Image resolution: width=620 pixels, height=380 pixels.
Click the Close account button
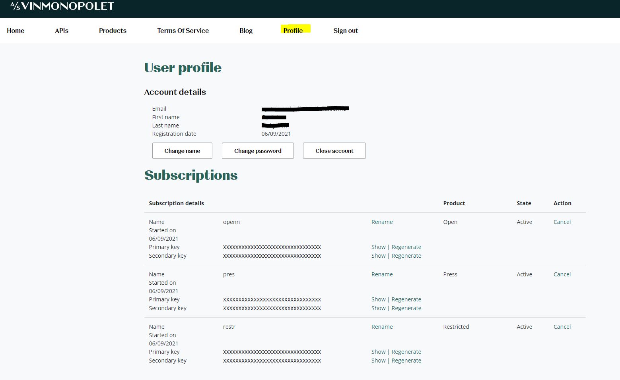[334, 151]
